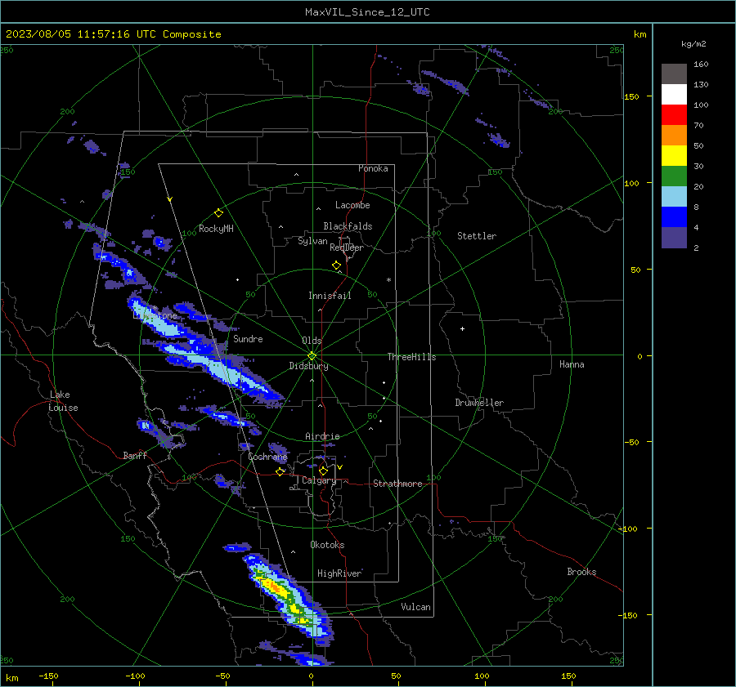Click the Strathmore city label
The width and height of the screenshot is (736, 687).
point(397,484)
